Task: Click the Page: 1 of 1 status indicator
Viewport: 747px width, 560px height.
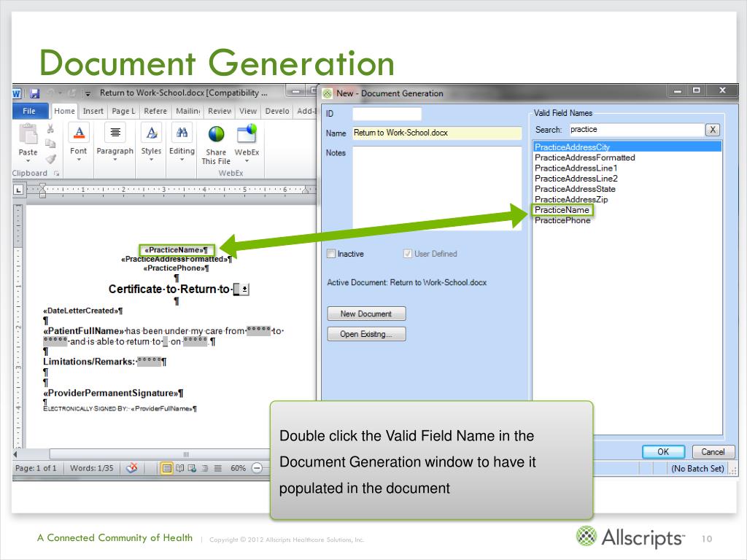Action: pyautogui.click(x=36, y=468)
